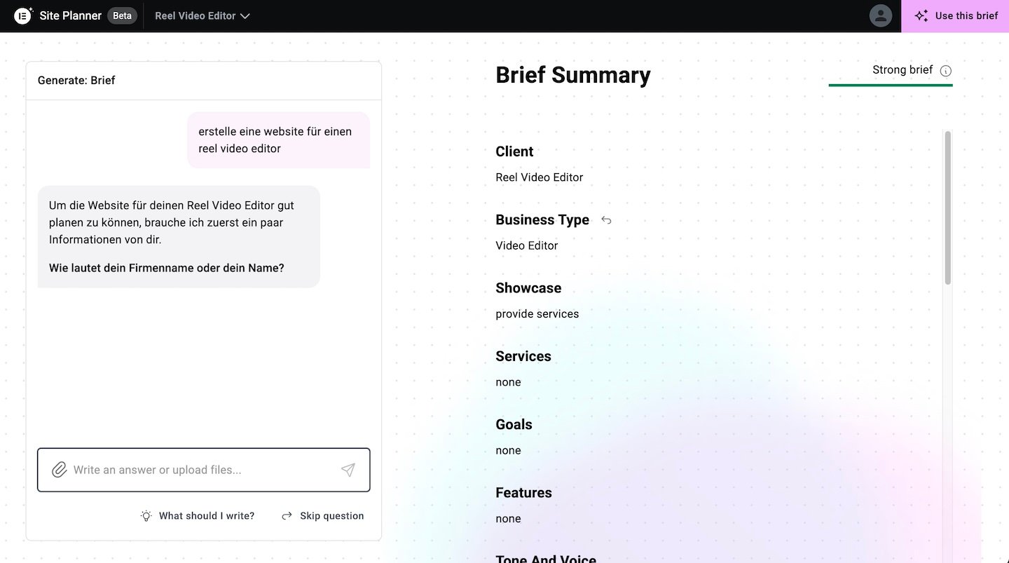
Task: Click the Beta badge
Action: pos(122,15)
